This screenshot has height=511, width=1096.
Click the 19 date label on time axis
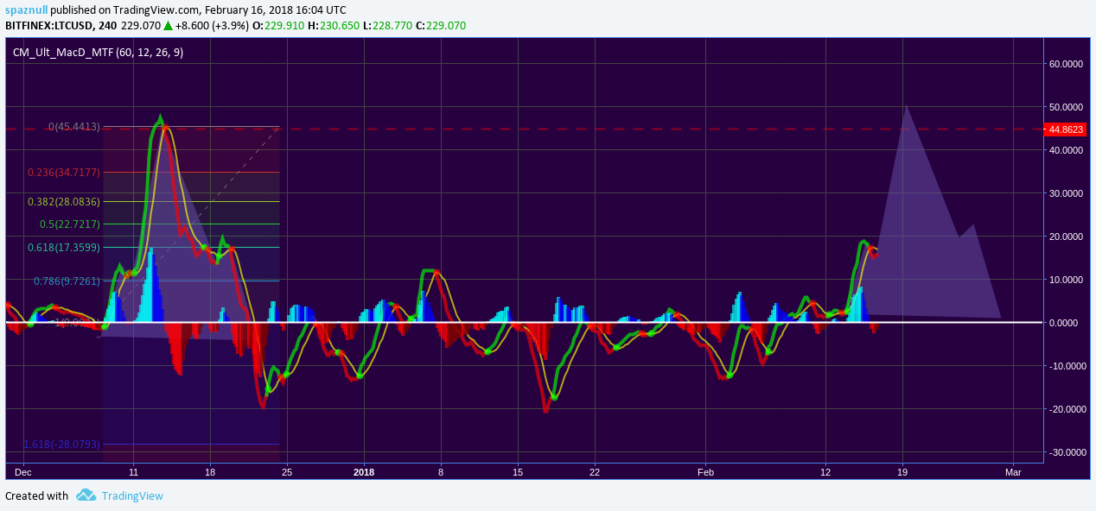[x=902, y=472]
